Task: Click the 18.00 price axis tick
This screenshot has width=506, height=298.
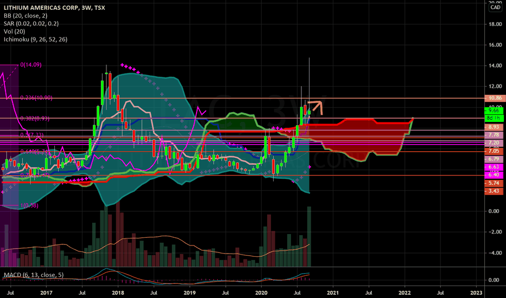Action: (495, 24)
